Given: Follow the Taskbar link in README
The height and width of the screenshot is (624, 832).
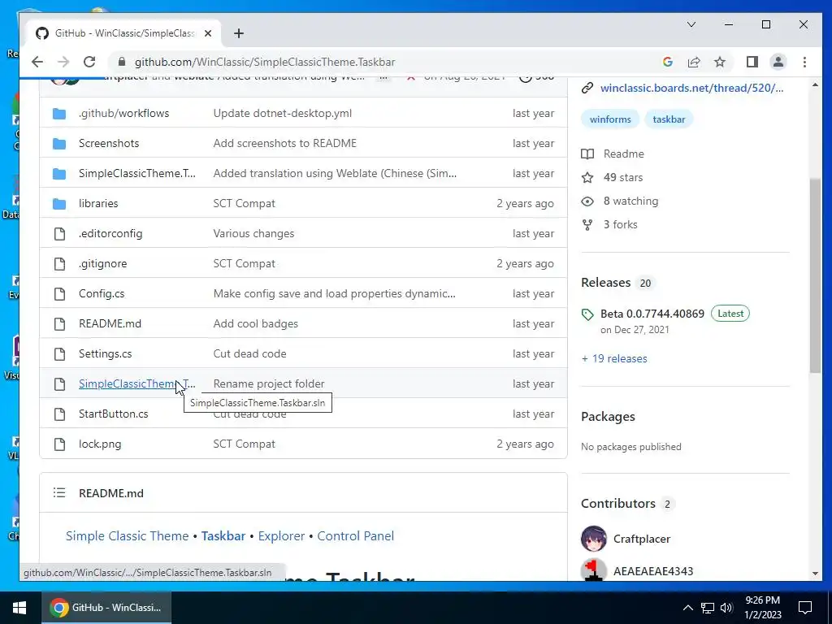Looking at the screenshot, I should (223, 536).
